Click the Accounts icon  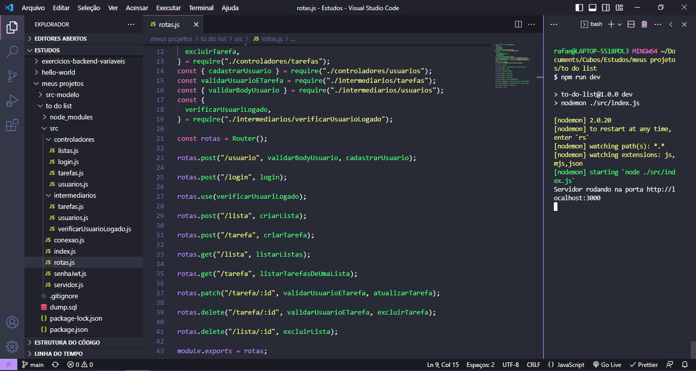pos(12,322)
